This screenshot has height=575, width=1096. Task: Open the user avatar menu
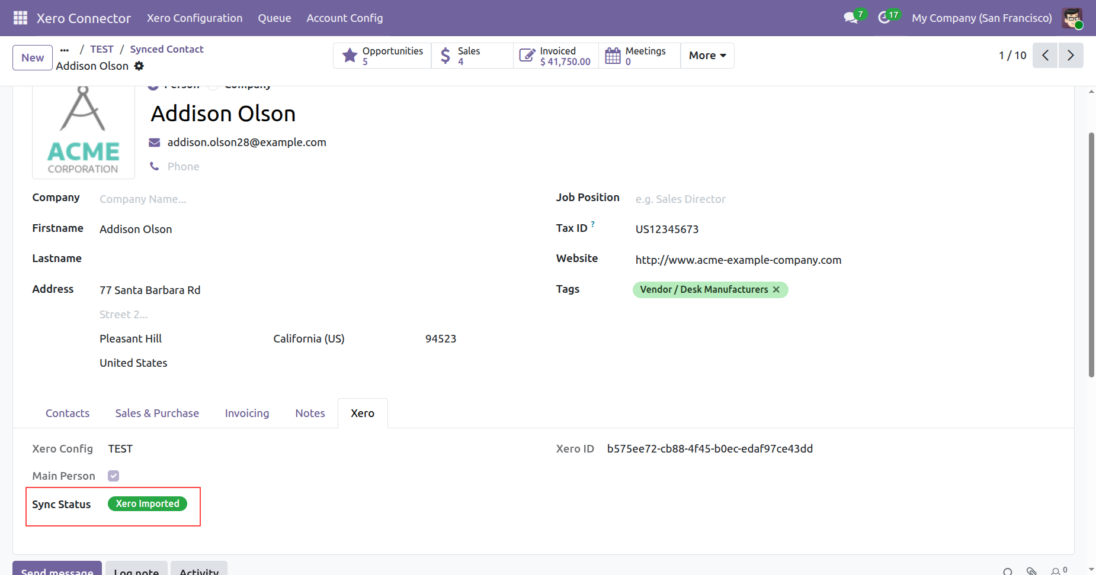point(1072,18)
